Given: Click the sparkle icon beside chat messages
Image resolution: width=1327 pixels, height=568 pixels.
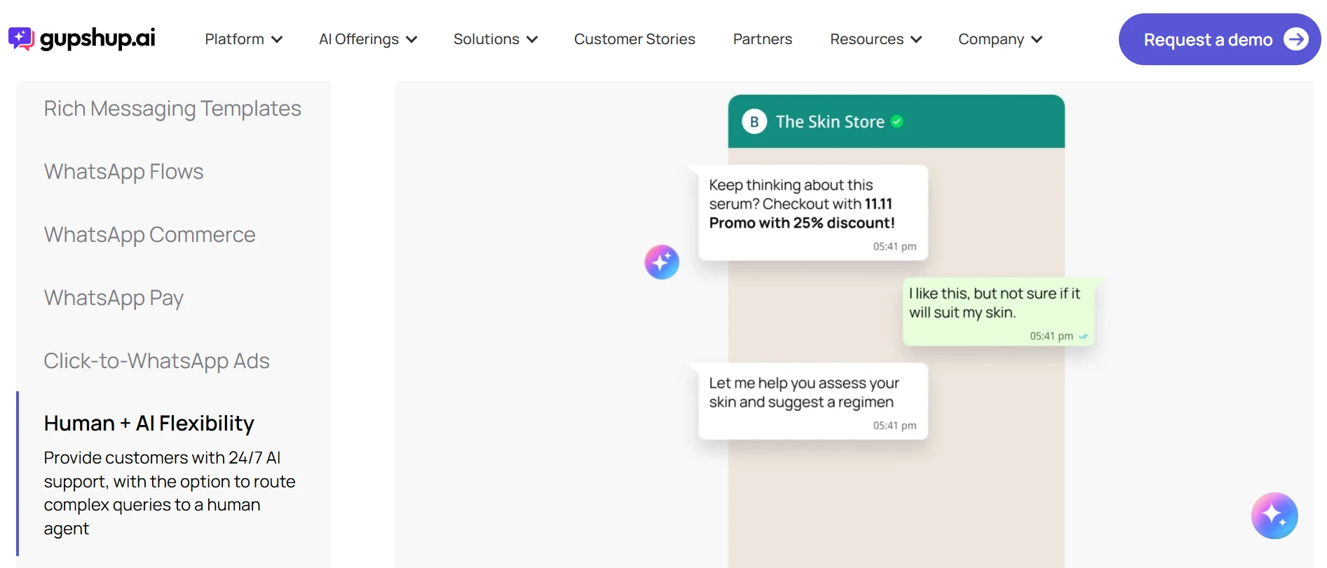Looking at the screenshot, I should pos(662,262).
